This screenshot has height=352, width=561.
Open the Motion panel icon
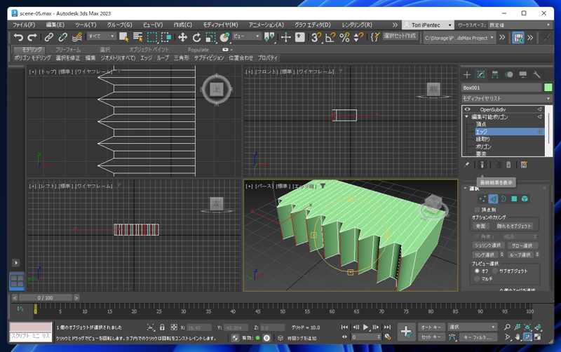pos(509,74)
